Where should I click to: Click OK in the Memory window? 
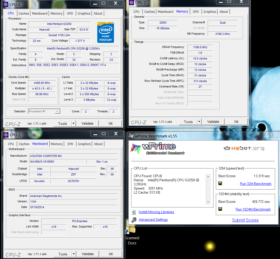tap(236, 122)
